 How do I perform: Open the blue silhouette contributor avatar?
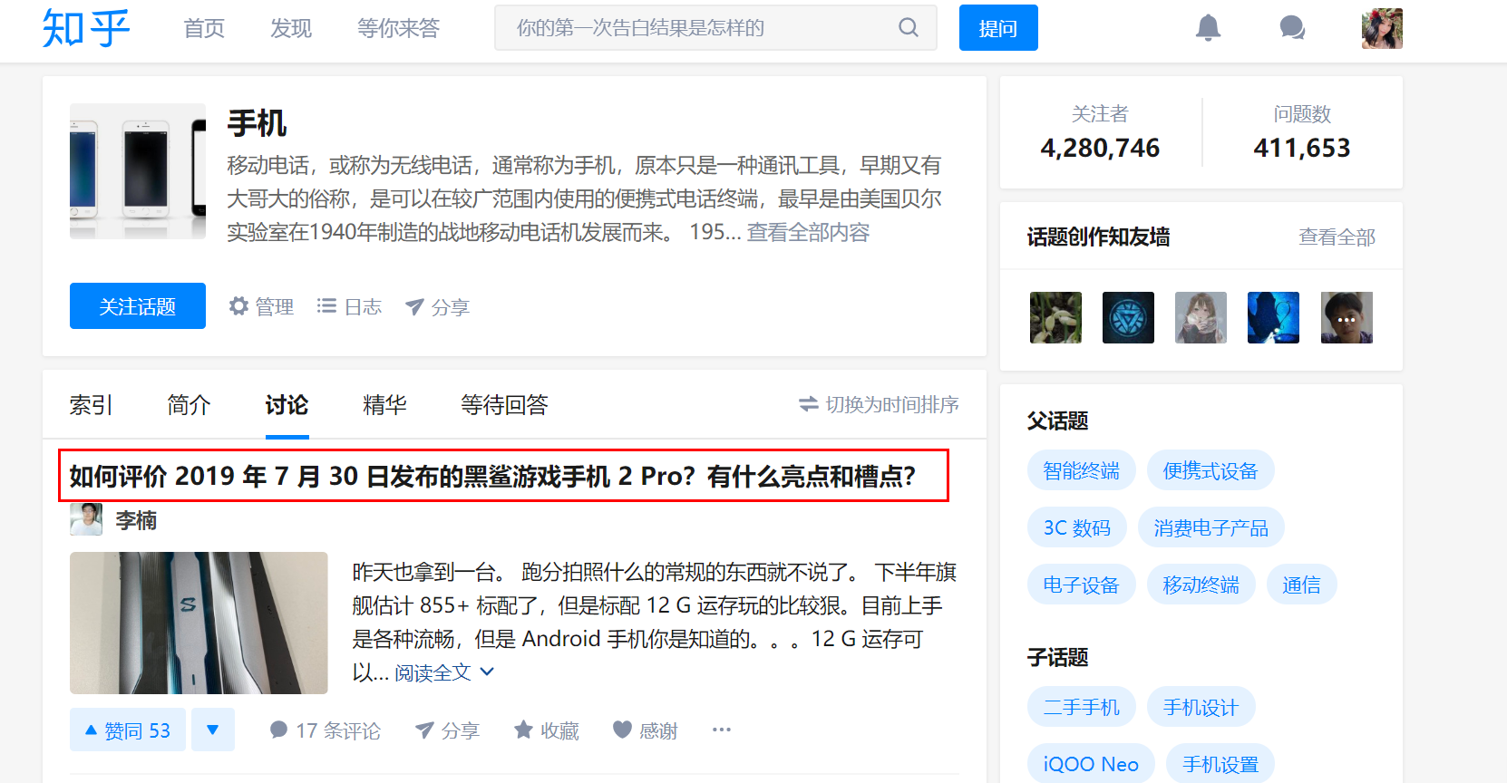tap(1273, 317)
